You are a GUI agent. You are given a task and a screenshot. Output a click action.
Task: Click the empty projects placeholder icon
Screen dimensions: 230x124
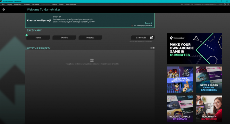(92, 60)
